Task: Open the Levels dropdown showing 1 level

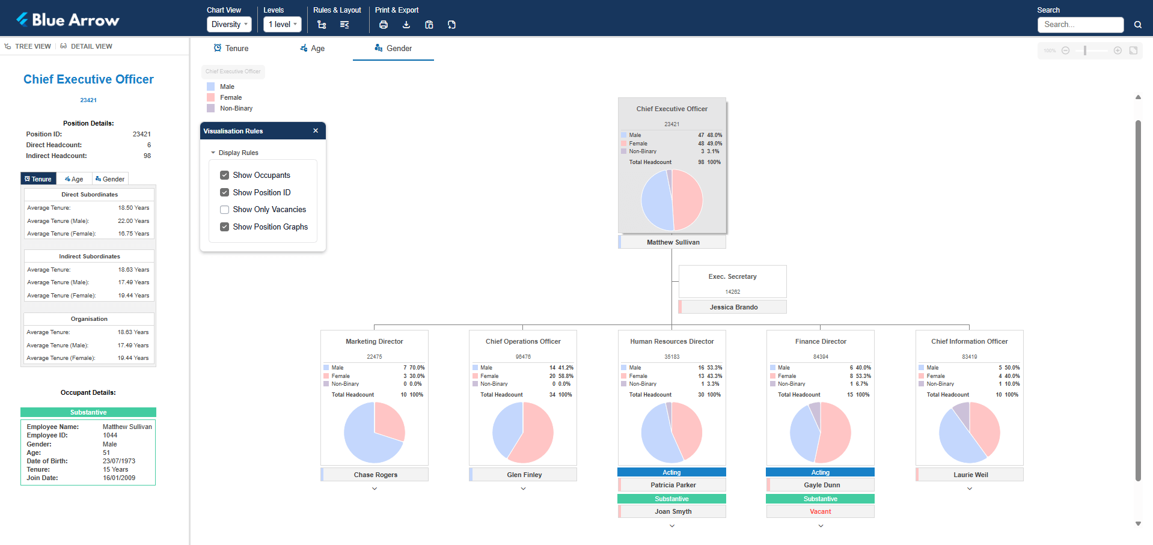Action: [283, 25]
